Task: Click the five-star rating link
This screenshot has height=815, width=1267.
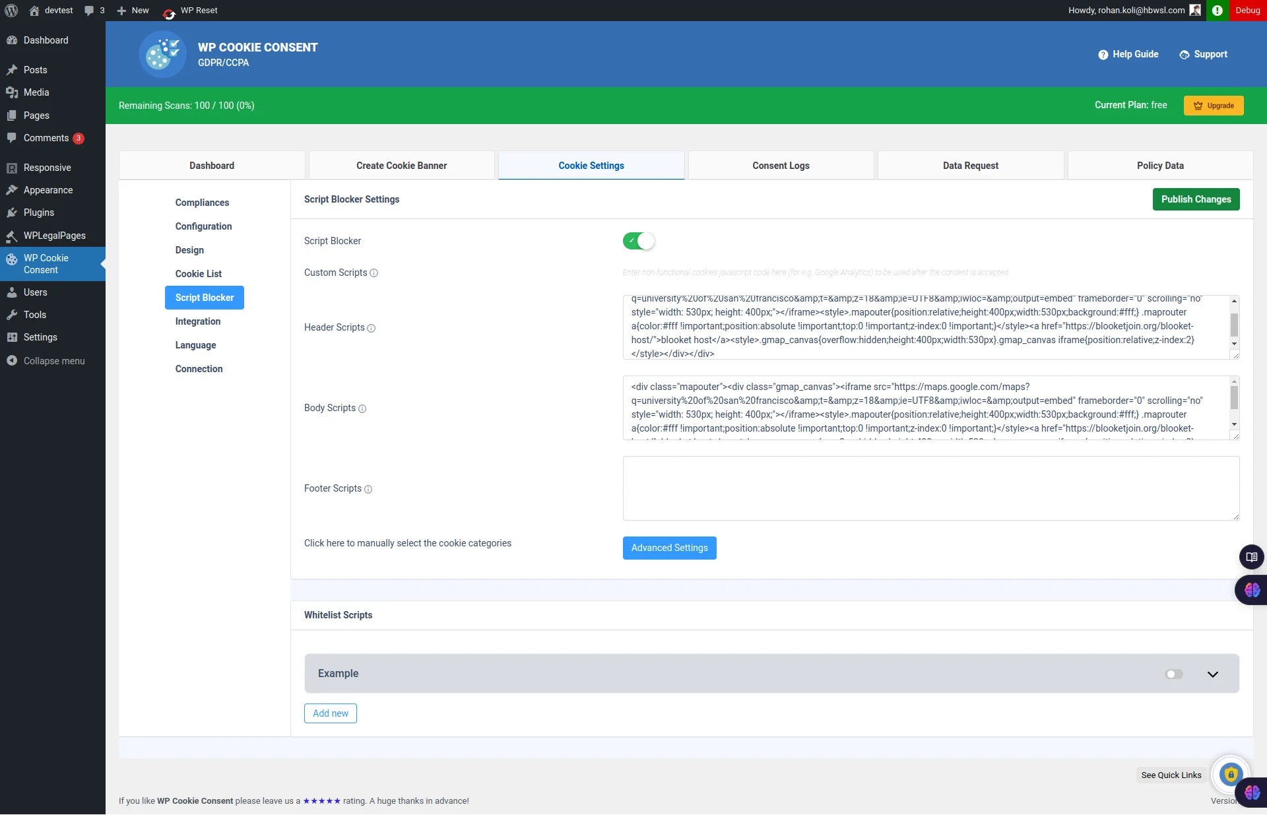Action: coord(322,801)
